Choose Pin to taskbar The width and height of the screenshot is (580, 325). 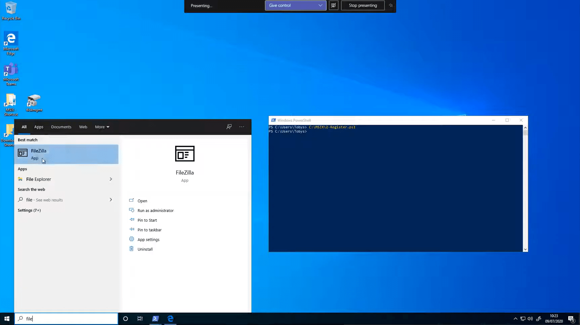click(149, 230)
